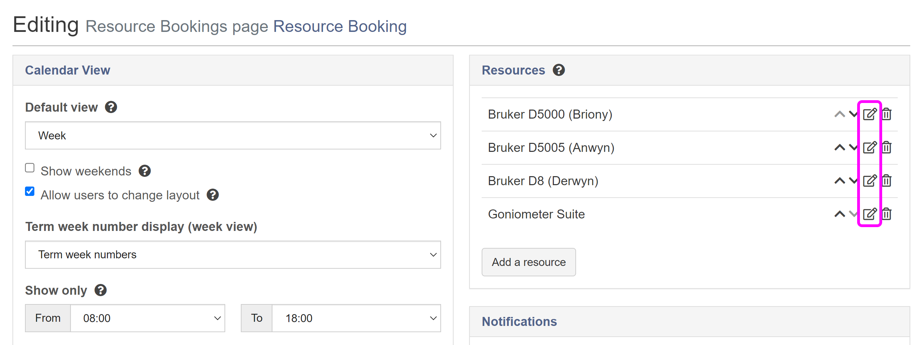Open help icon next to Resources heading
The height and width of the screenshot is (345, 921).
(558, 70)
